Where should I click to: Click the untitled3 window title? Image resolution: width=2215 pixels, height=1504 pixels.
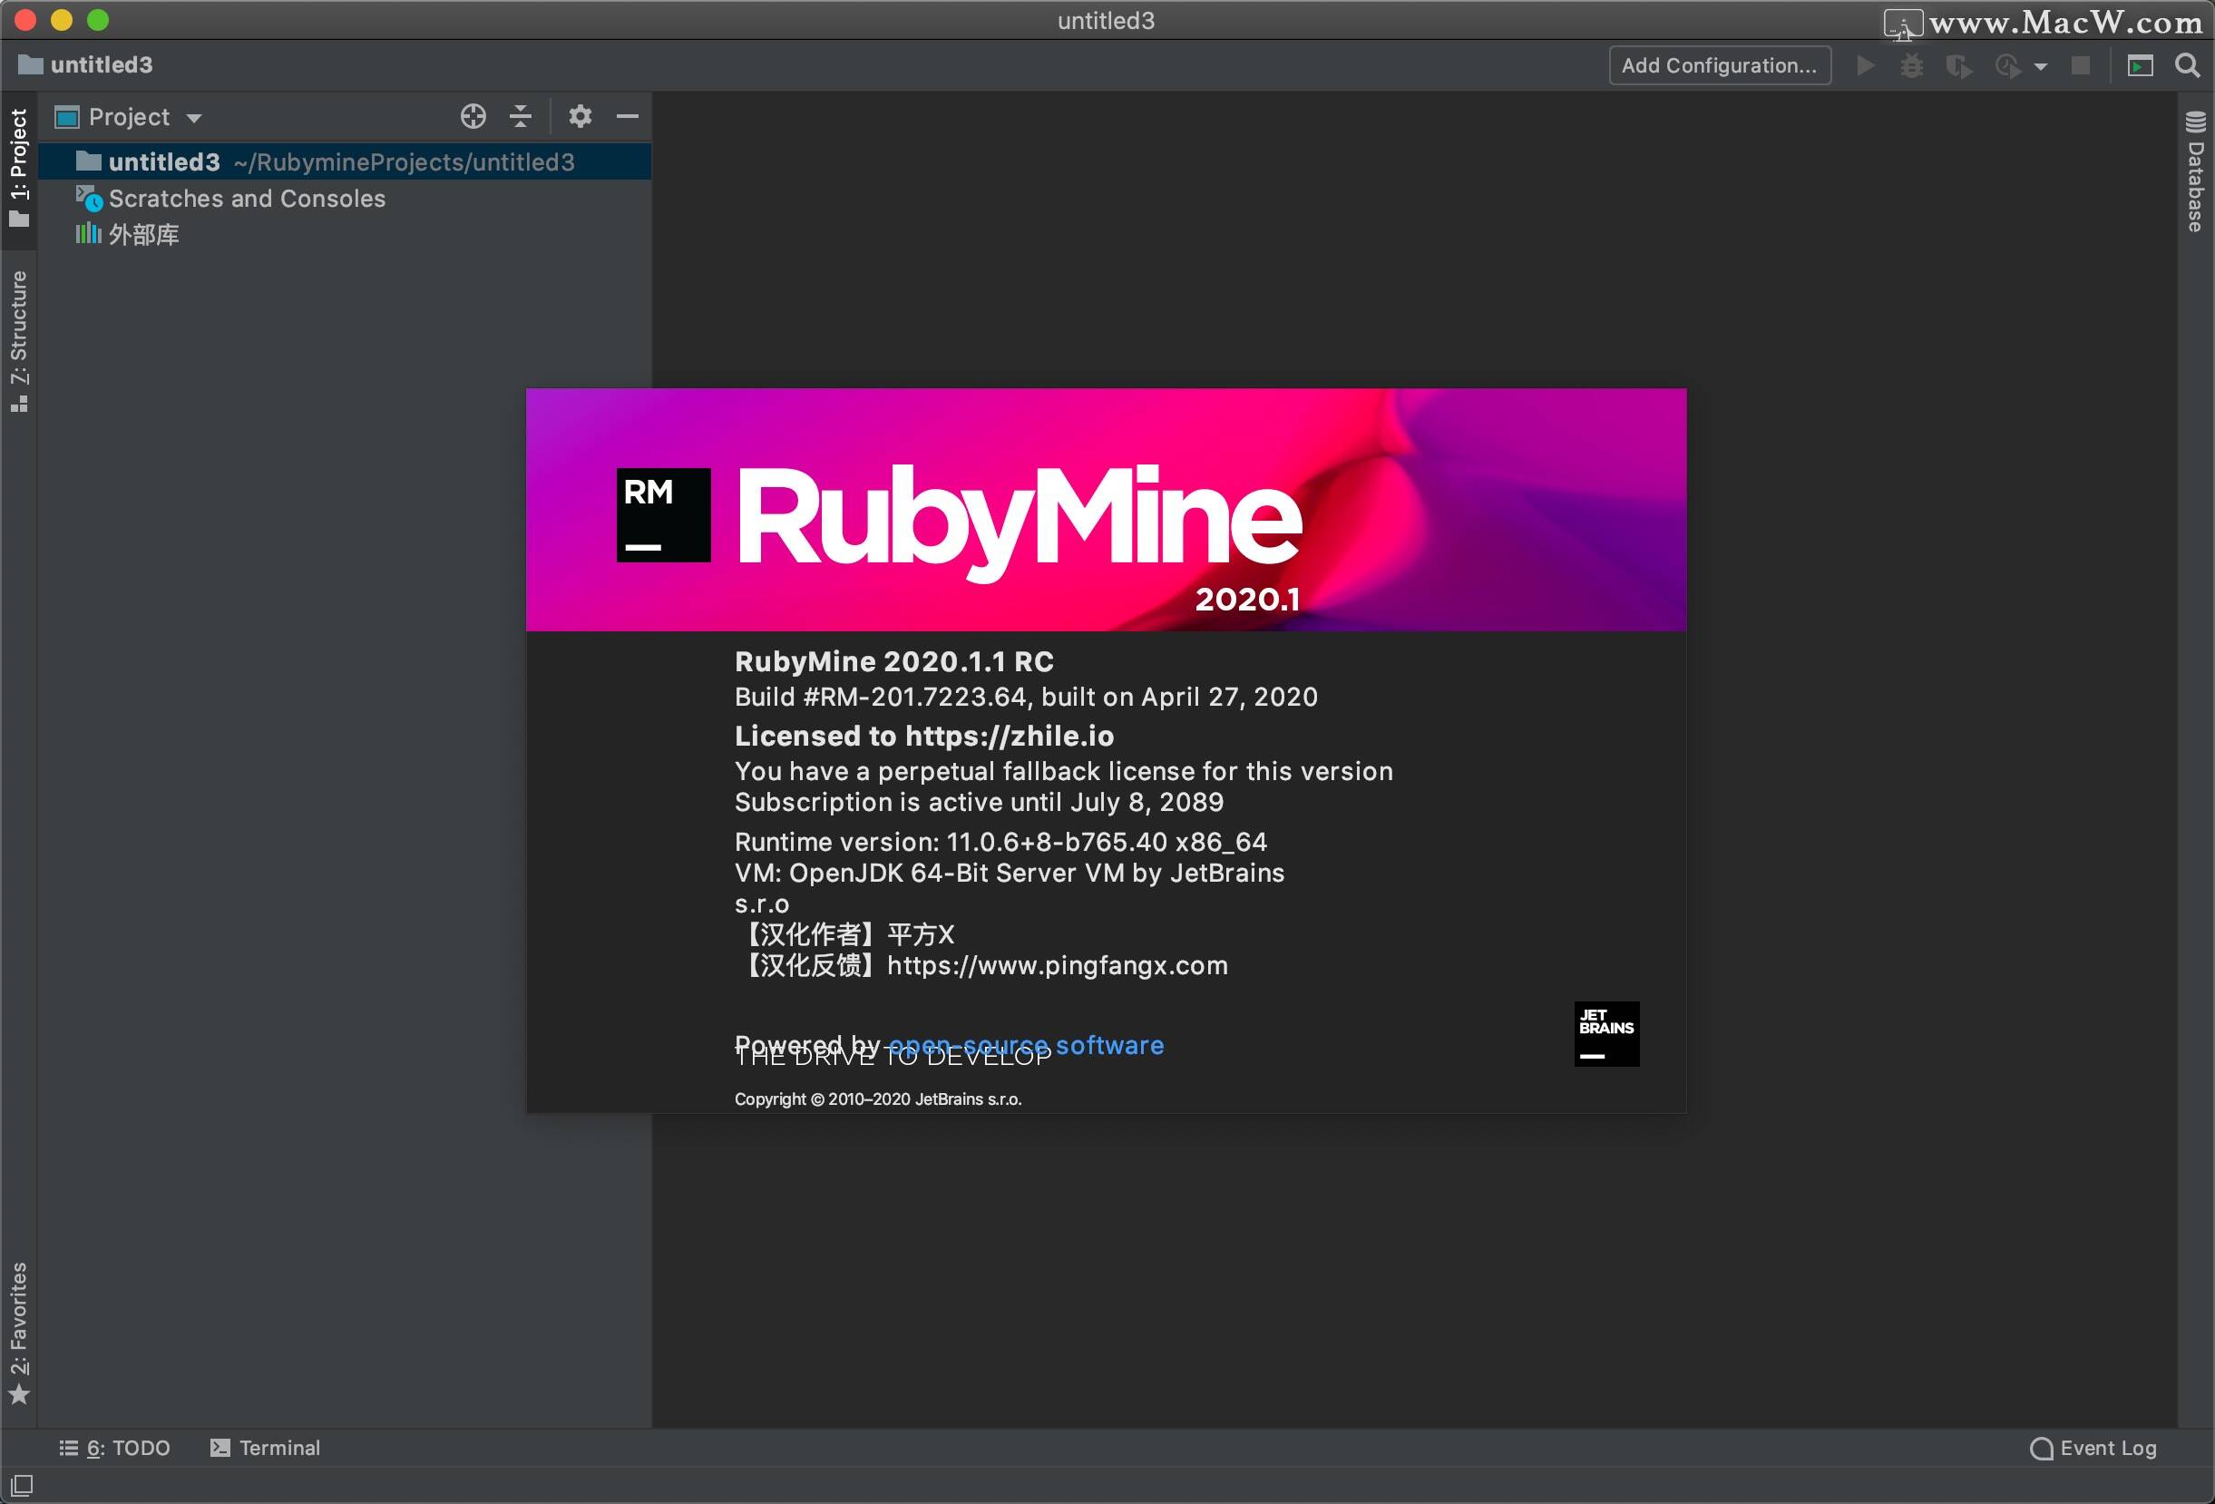point(1107,21)
